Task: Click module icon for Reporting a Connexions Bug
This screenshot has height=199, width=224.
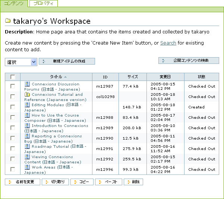Action: pos(27,136)
